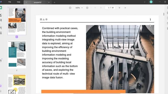Open the page tools sidebar icon
This screenshot has width=168, height=94.
point(1,33)
